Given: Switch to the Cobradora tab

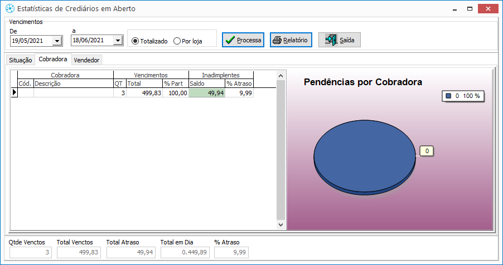Looking at the screenshot, I should (x=53, y=59).
